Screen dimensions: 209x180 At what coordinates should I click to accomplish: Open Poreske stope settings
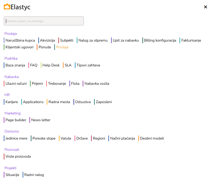[x=44, y=138]
